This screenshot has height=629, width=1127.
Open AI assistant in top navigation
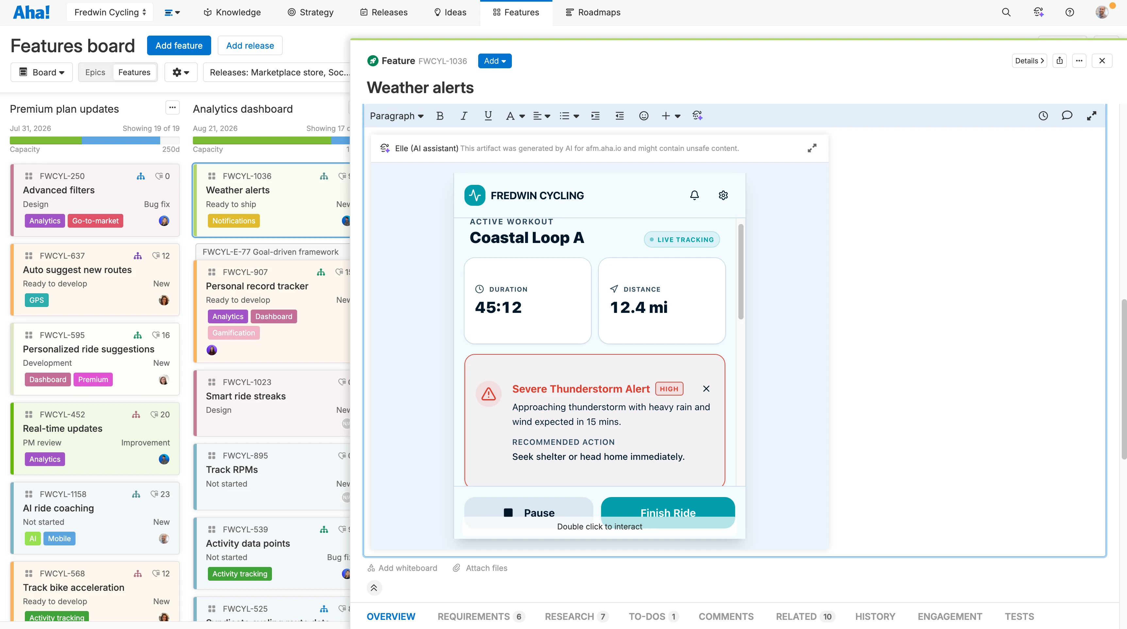pyautogui.click(x=1039, y=12)
